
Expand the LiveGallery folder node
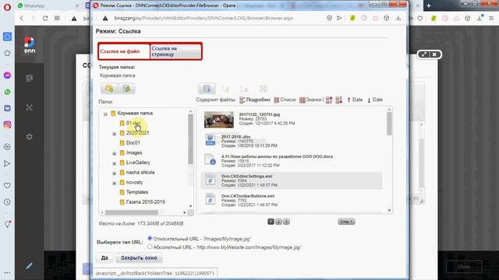[115, 163]
